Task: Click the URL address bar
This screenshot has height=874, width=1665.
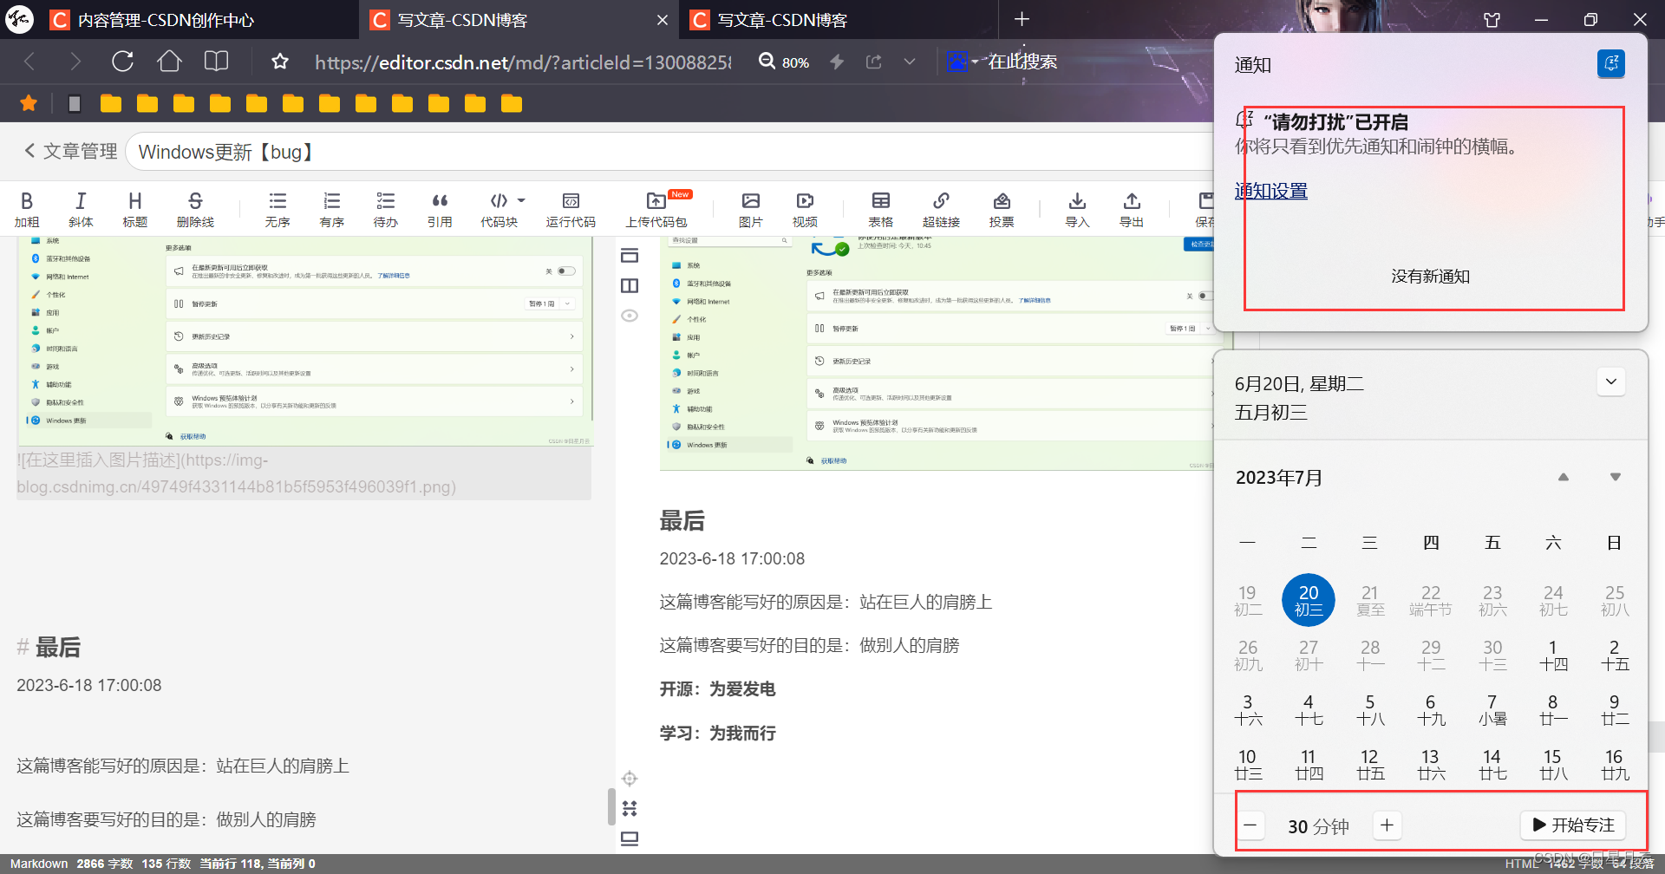Action: [523, 62]
